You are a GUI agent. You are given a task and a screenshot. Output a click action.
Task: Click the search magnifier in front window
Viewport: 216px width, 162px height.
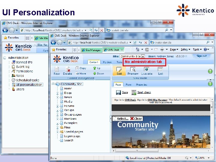208,42
